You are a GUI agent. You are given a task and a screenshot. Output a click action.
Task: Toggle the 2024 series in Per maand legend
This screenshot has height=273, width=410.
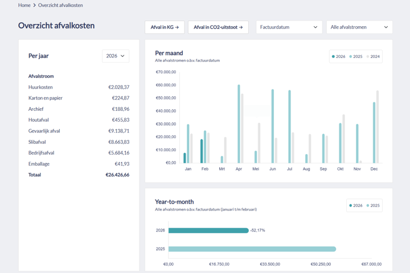pos(373,57)
